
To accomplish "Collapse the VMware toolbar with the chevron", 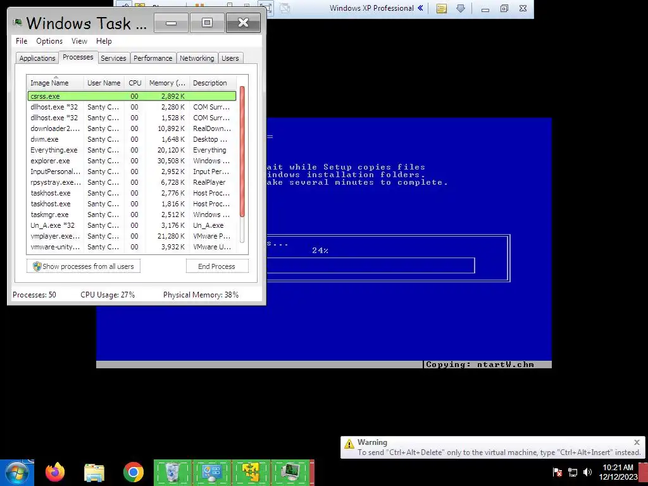I will [x=420, y=8].
